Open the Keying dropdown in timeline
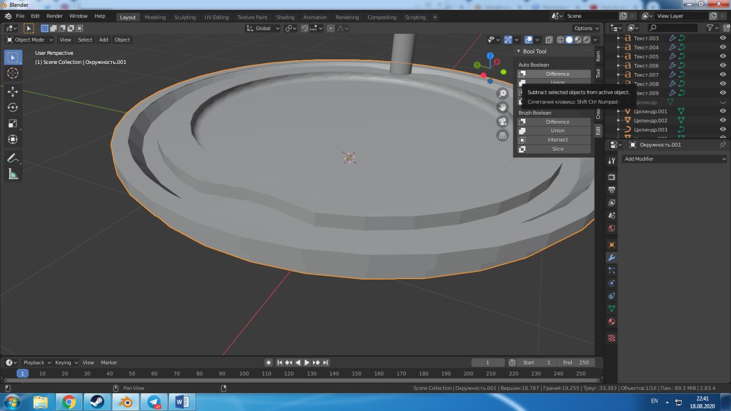Image resolution: width=731 pixels, height=411 pixels. tap(66, 362)
